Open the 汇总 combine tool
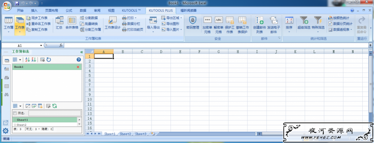 click(x=59, y=23)
